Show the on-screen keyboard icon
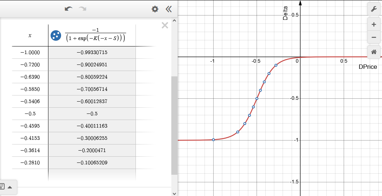382x196 pixels. click(2, 187)
